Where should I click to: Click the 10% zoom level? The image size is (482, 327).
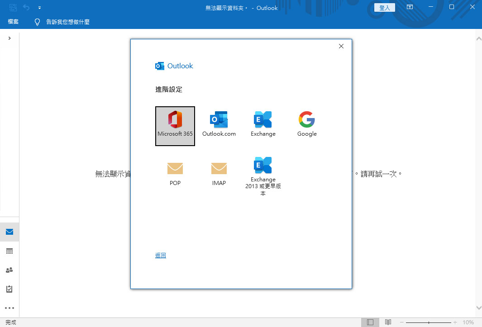[x=468, y=322]
